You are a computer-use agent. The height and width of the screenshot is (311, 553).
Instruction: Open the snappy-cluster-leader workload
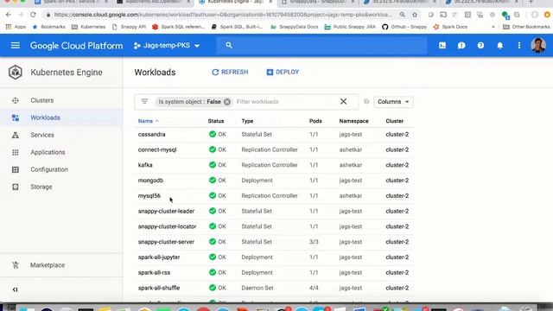pos(166,211)
